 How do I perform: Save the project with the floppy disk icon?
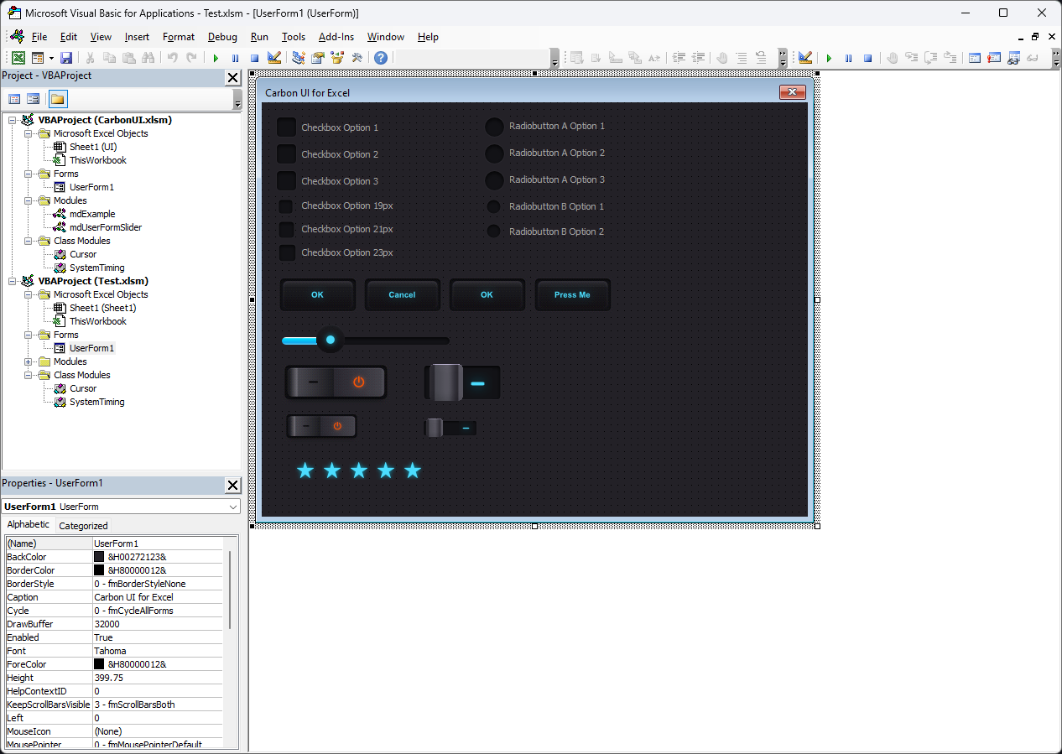coord(66,58)
